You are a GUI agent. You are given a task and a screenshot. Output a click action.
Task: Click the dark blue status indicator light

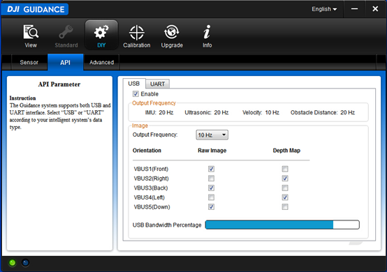pos(25,263)
